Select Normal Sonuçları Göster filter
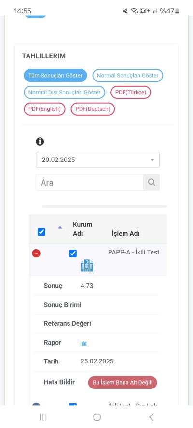Viewport: 193px width, 428px height. coord(128,76)
